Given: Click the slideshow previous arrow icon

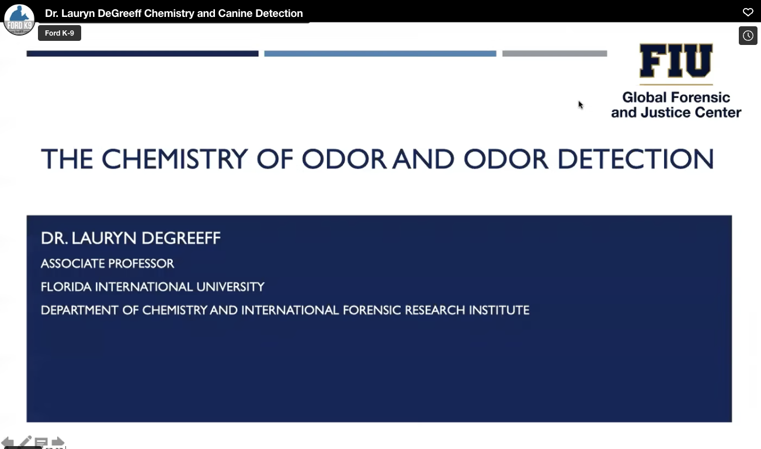Looking at the screenshot, I should [8, 441].
